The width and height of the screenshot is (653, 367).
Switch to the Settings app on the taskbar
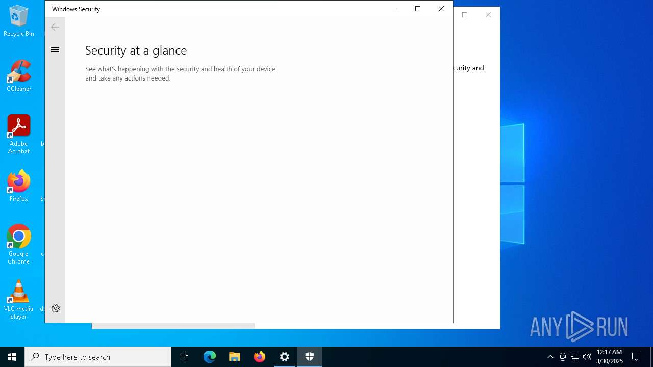tap(285, 357)
